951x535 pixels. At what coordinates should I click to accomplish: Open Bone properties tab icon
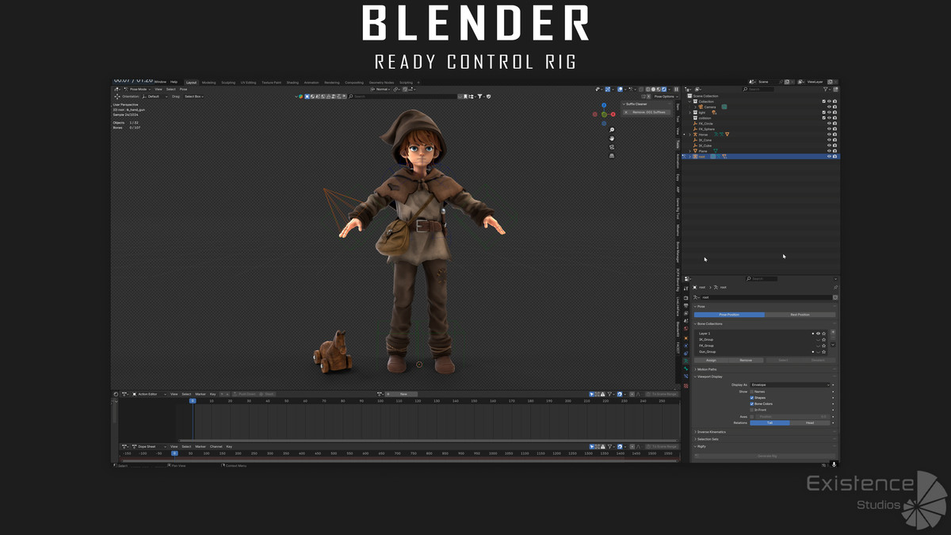(686, 369)
